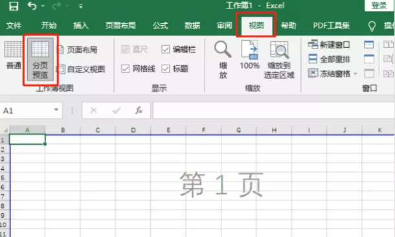Image resolution: width=395 pixels, height=237 pixels.
Task: Click the formula bar input field
Action: coord(273,110)
